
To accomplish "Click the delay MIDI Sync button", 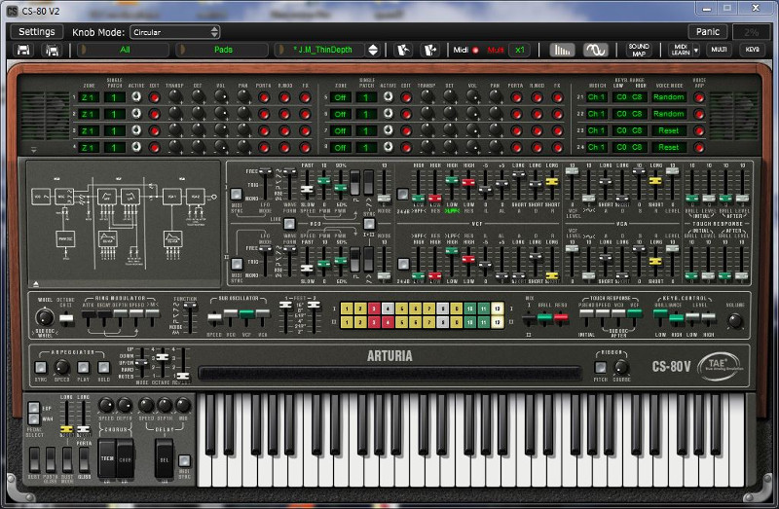I will tap(184, 461).
